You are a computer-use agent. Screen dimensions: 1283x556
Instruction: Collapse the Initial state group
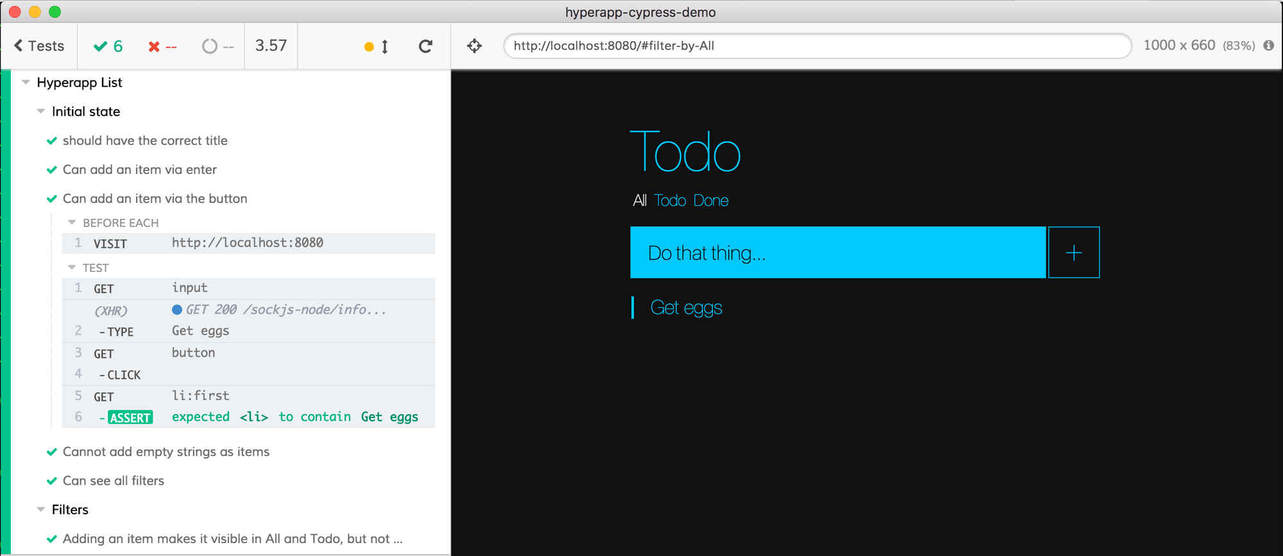tap(41, 112)
